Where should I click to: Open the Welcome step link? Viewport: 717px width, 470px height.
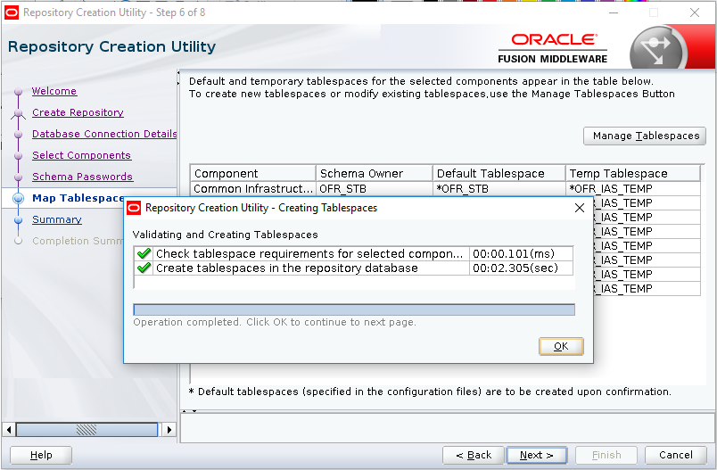pyautogui.click(x=54, y=91)
